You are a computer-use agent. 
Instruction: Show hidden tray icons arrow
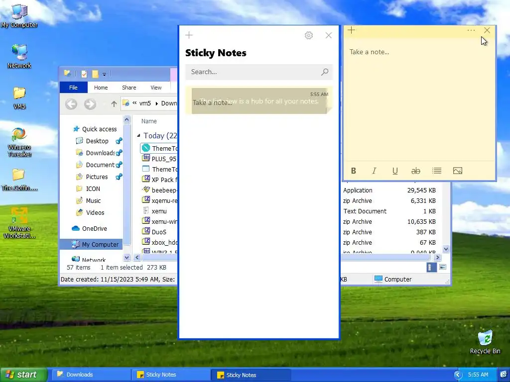click(x=458, y=375)
